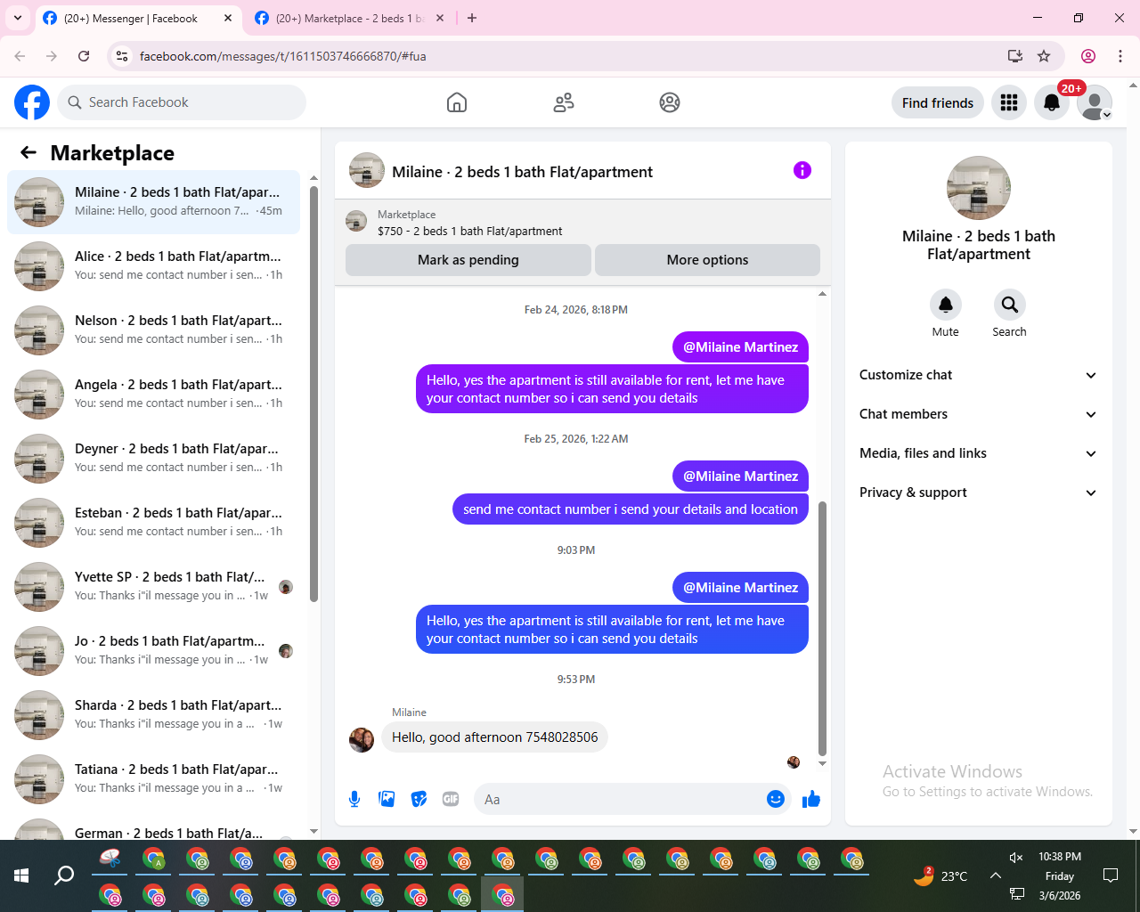1140x912 pixels.
Task: Bookmark this page with the star icon
Action: coord(1044,56)
